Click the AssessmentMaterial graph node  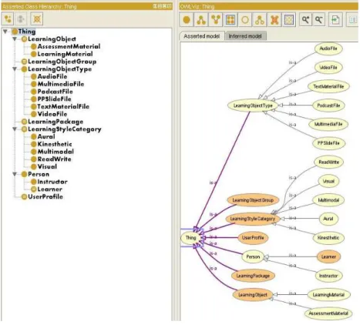pyautogui.click(x=328, y=313)
